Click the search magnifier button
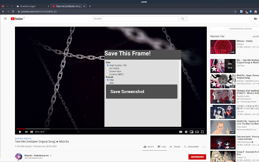The width and height of the screenshot is (259, 162). pyautogui.click(x=183, y=19)
